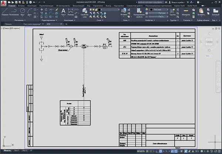Click Копирование свойств (Match Properties)

point(139,13)
